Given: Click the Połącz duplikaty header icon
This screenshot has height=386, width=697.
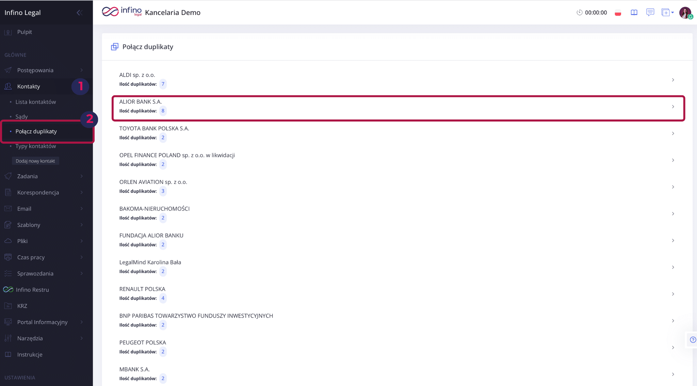Looking at the screenshot, I should tap(115, 47).
